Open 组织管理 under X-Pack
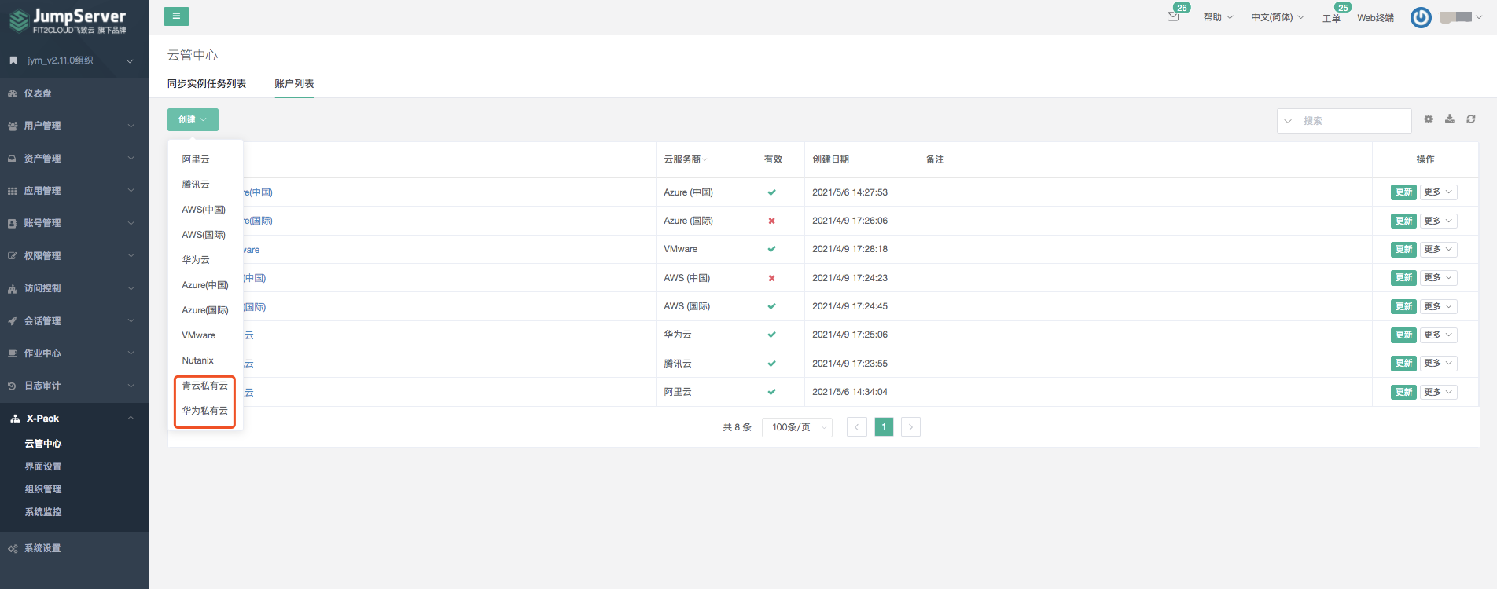 43,489
